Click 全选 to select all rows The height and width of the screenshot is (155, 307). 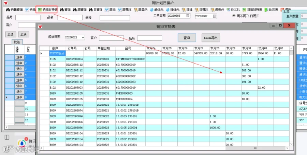pos(10,34)
